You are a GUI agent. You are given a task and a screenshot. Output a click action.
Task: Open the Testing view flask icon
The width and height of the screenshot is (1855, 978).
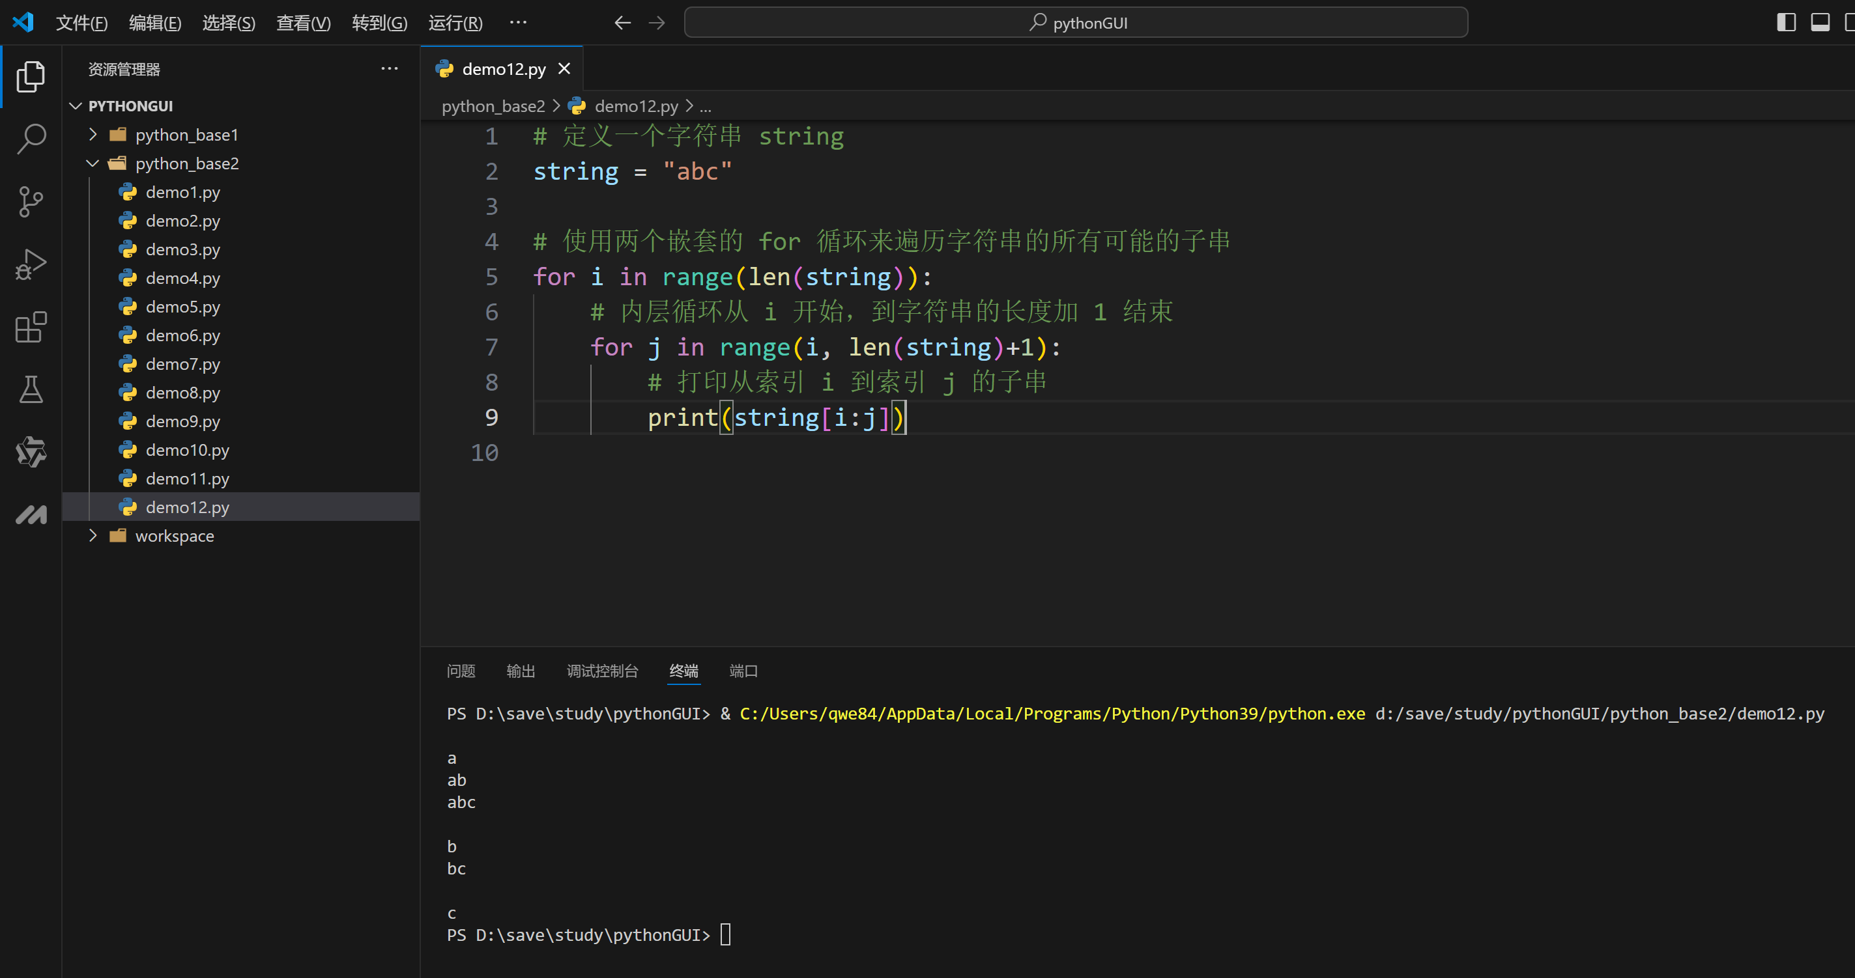coord(31,389)
